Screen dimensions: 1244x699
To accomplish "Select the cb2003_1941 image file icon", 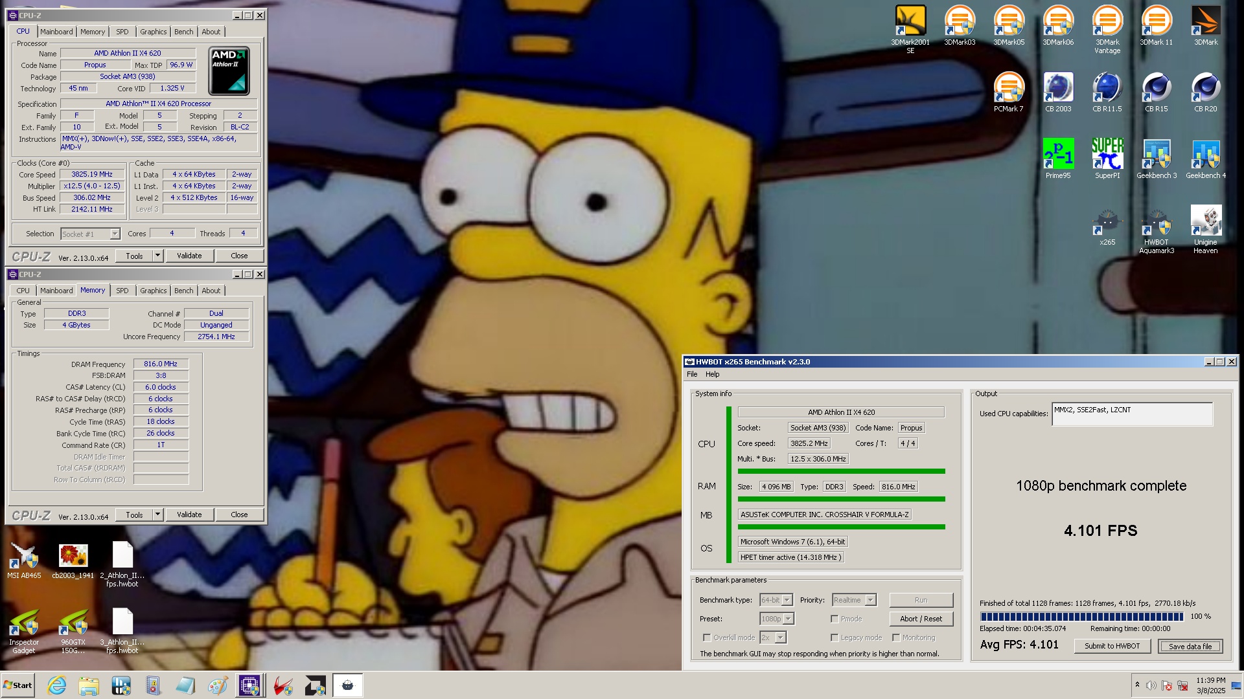I will (73, 560).
